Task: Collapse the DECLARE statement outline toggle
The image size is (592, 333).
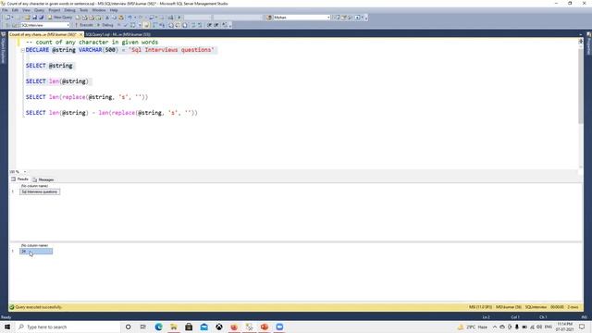Action: (22, 50)
